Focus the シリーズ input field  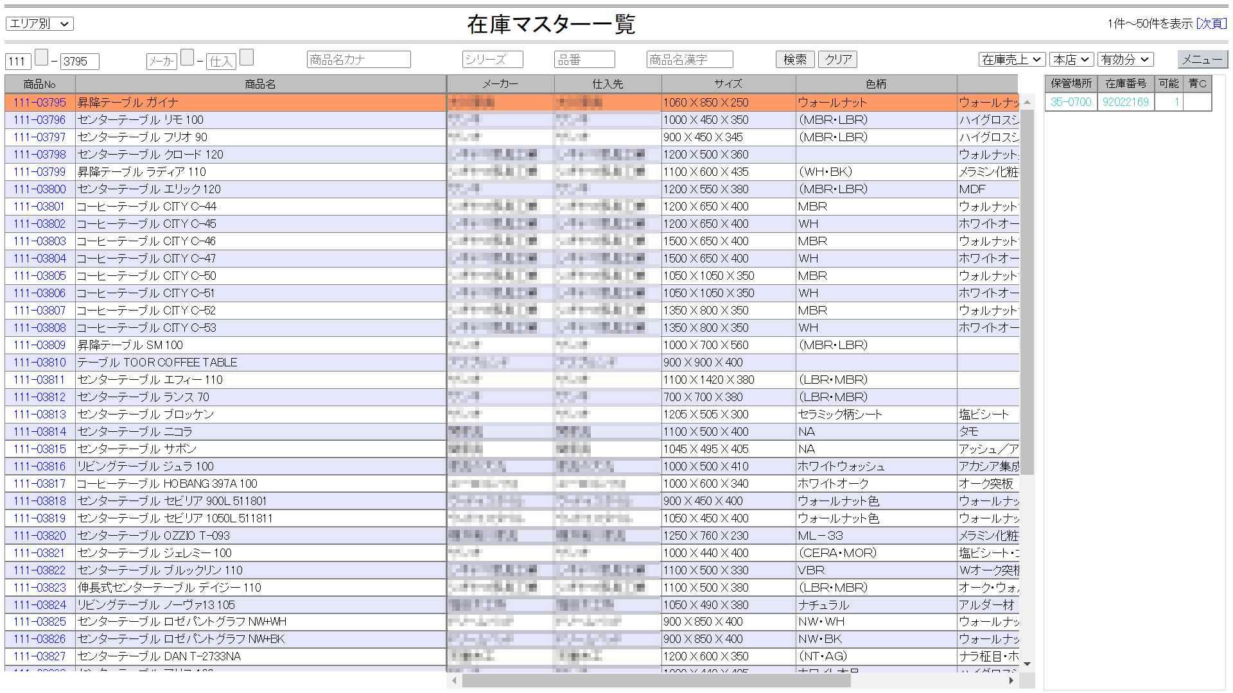(493, 59)
